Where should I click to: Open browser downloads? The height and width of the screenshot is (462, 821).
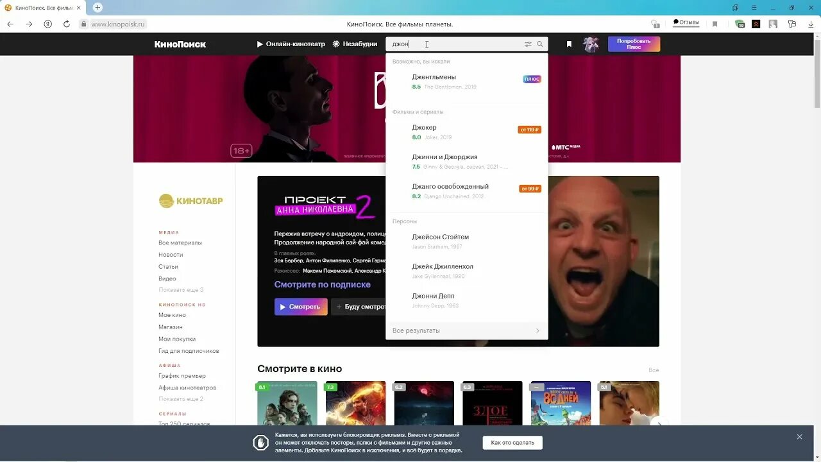[810, 24]
